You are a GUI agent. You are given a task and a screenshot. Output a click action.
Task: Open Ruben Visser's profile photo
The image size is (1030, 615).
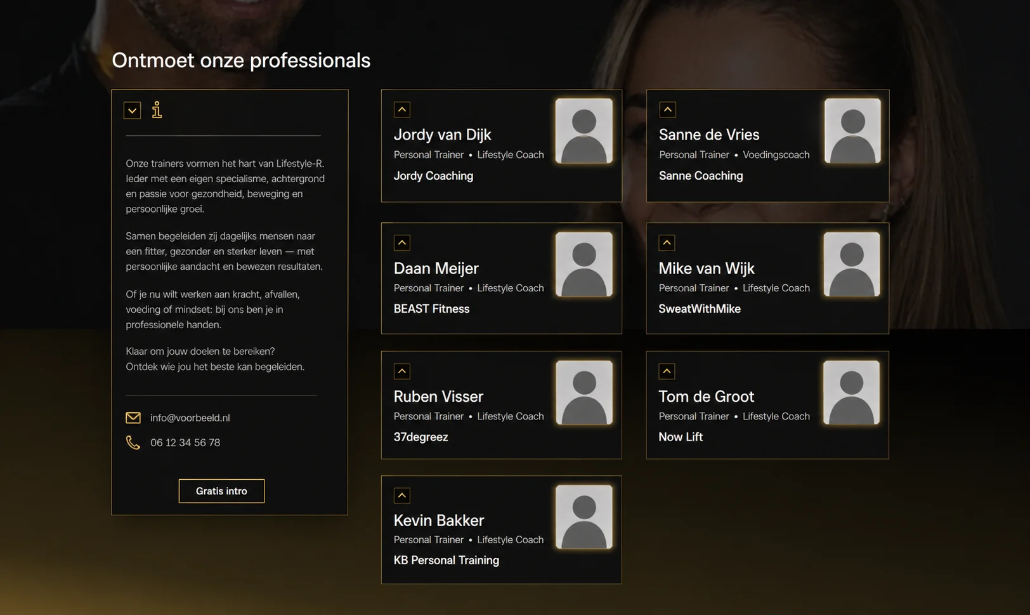(584, 392)
